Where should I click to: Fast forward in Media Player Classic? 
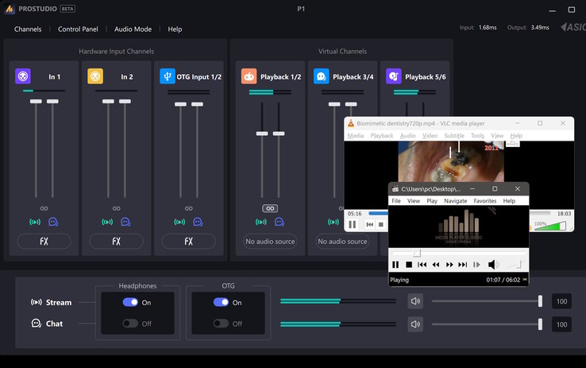tap(449, 265)
